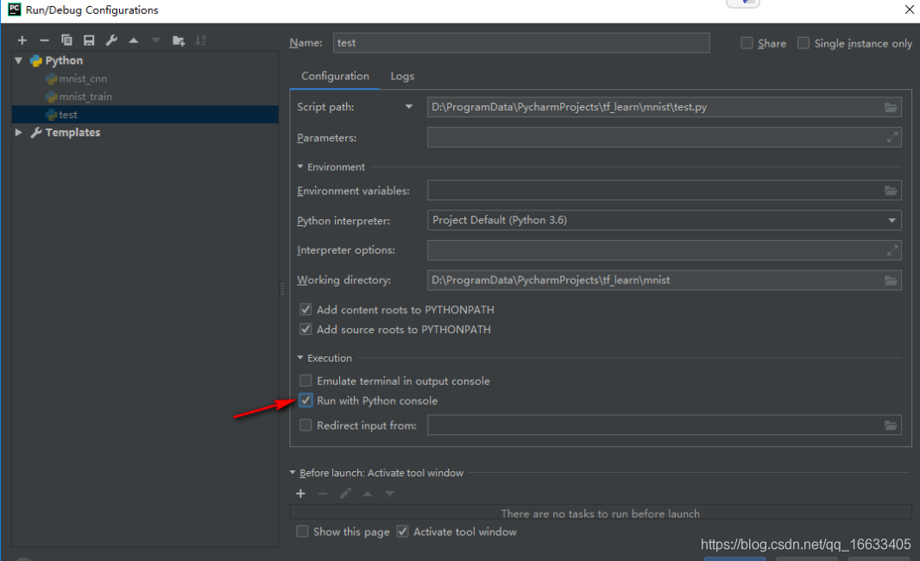Click the Templates label in tree
The height and width of the screenshot is (561, 920).
(x=72, y=133)
